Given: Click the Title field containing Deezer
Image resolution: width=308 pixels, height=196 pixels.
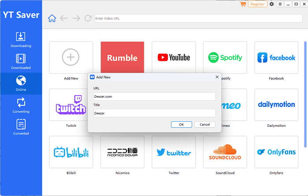Looking at the screenshot, I should (154, 113).
